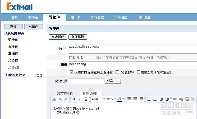Open the 网络磁盘 tab
Screen dimensions: 197x119
click(121, 17)
